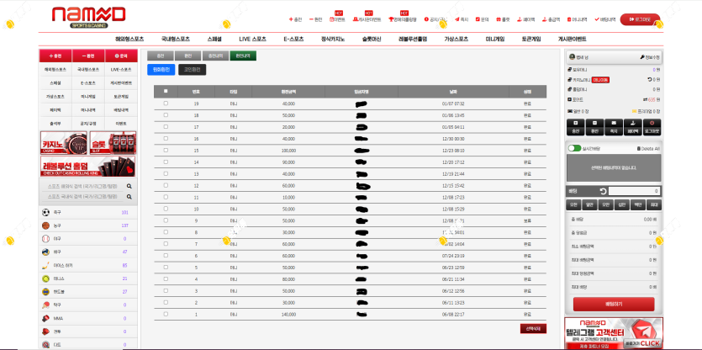Toggle the 실시간배당 switch
The width and height of the screenshot is (702, 350).
pos(574,148)
